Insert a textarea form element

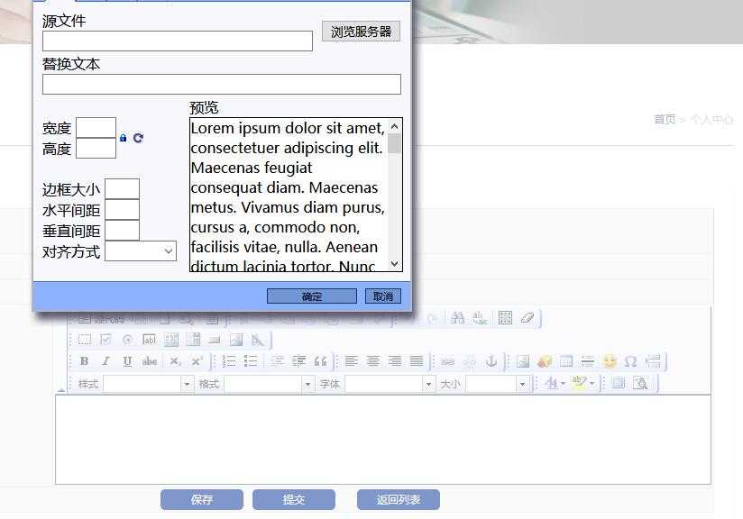(x=171, y=340)
